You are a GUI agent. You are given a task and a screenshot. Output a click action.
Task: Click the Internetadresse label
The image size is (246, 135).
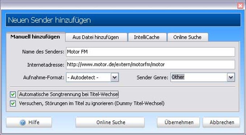[x=46, y=65]
